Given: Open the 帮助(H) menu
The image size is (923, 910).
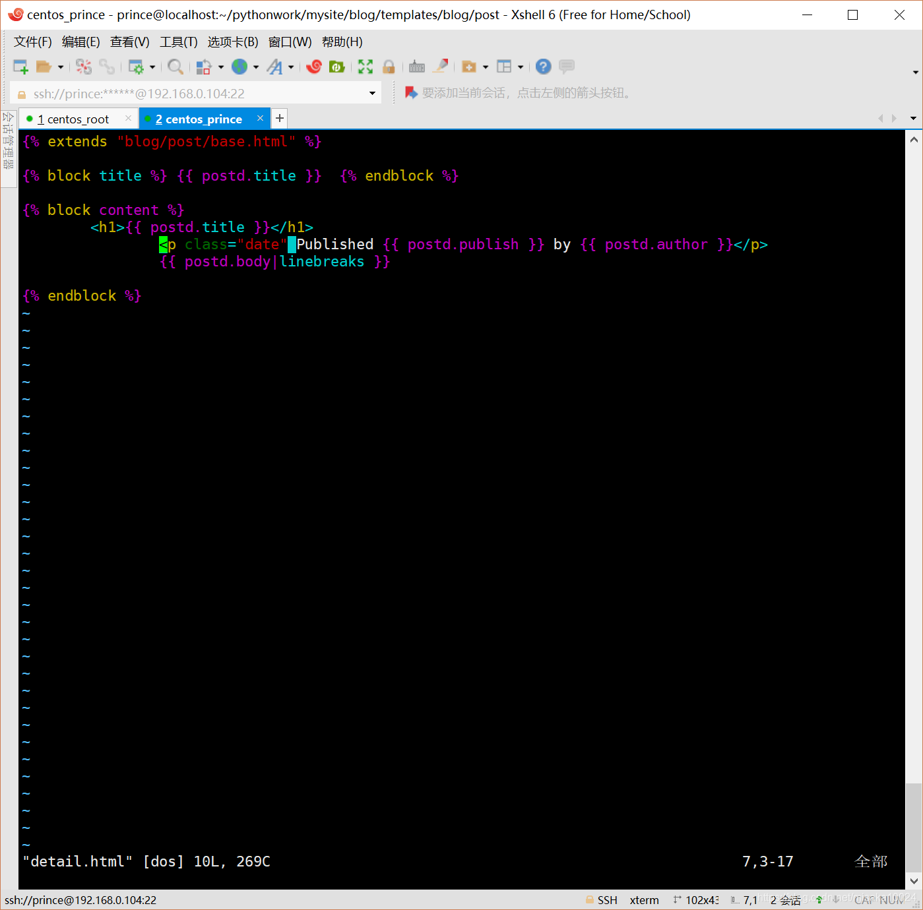Looking at the screenshot, I should [342, 42].
